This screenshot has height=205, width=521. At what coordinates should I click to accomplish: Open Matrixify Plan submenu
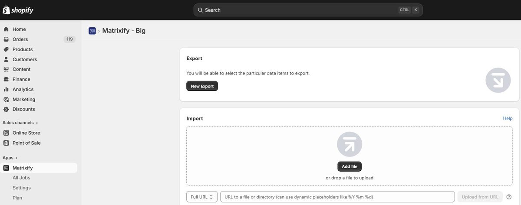17,198
